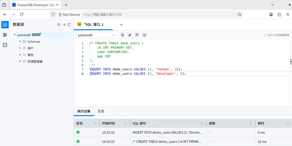Open the settings sliders sidebar icon
Screen dimensions: 292x146
(x=5, y=35)
